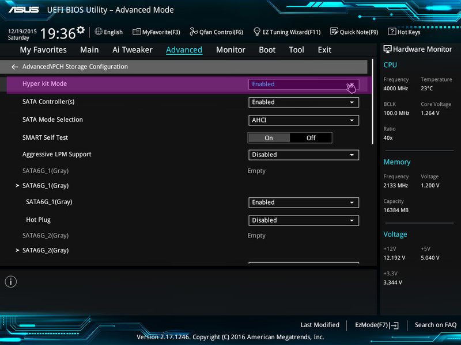Image resolution: width=461 pixels, height=345 pixels.
Task: Click the SATA Controller(s) label
Action: click(48, 102)
